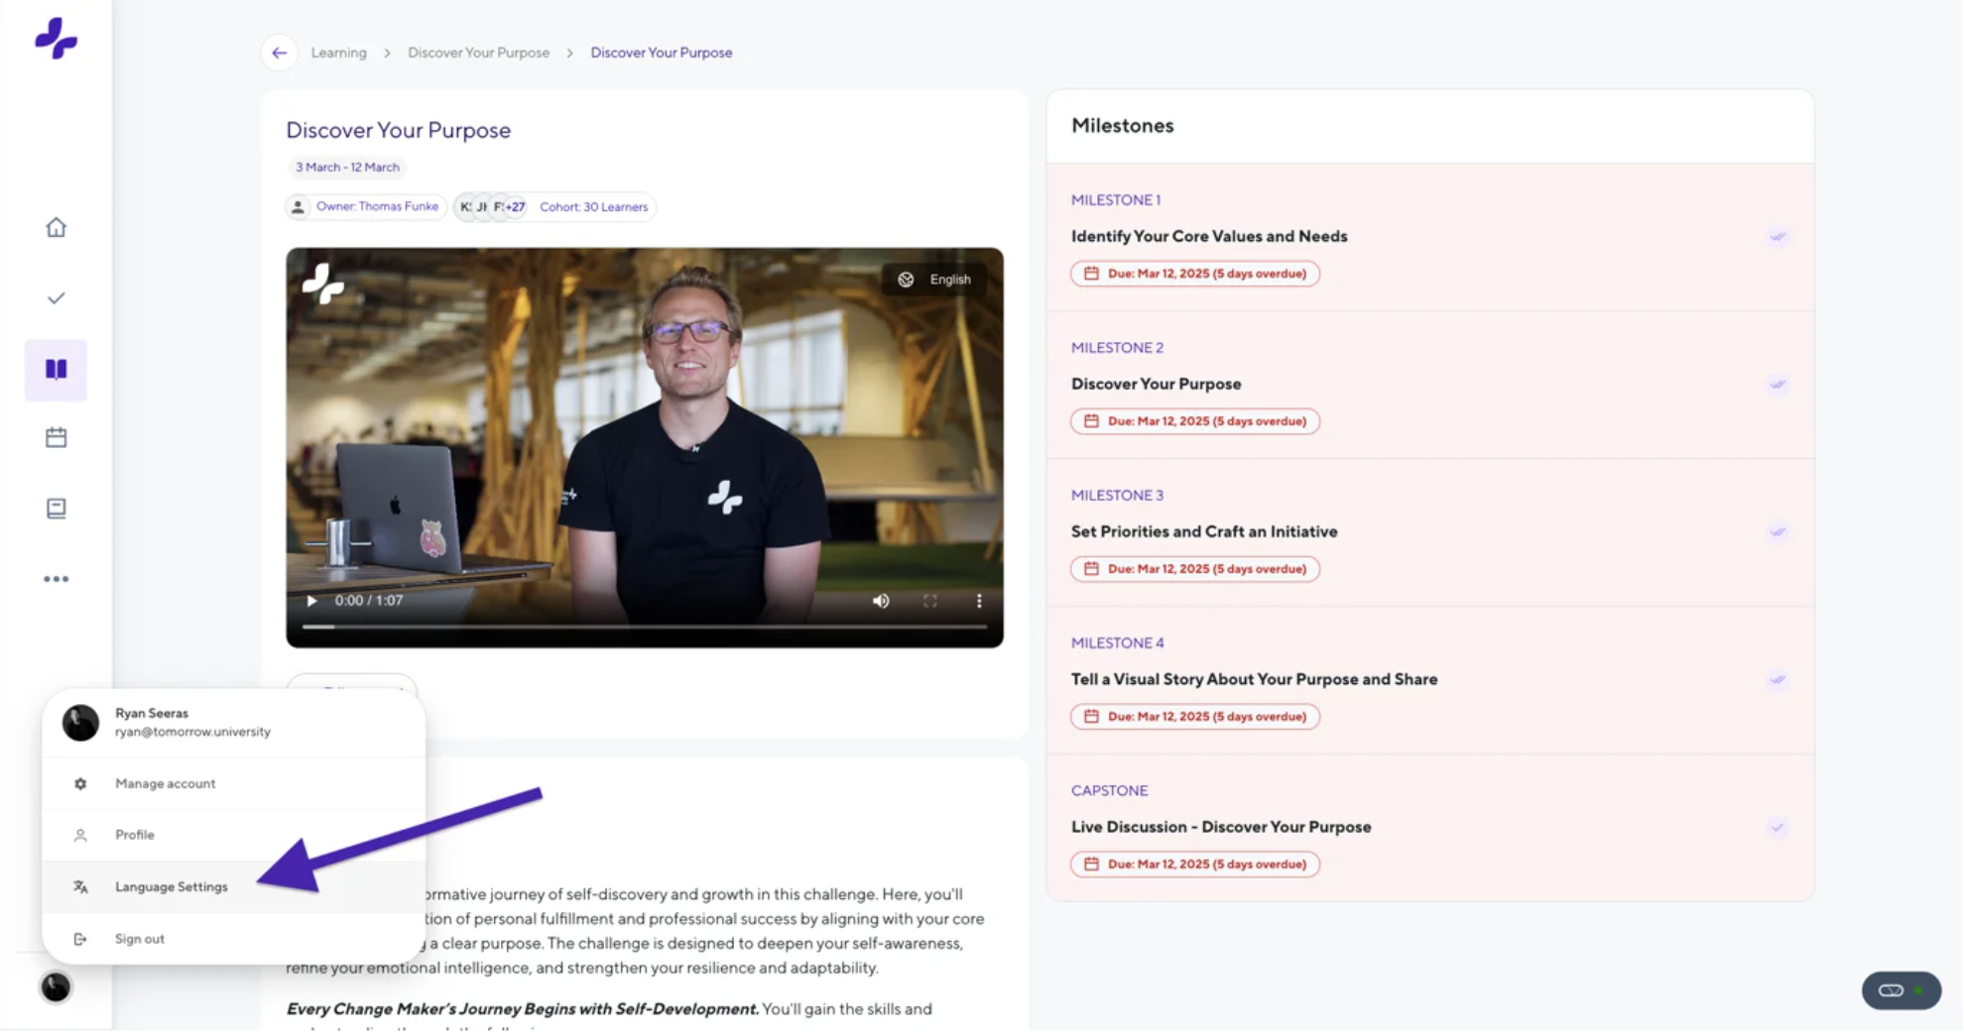
Task: Click the exit icon beside Sign out
Action: [x=80, y=939]
